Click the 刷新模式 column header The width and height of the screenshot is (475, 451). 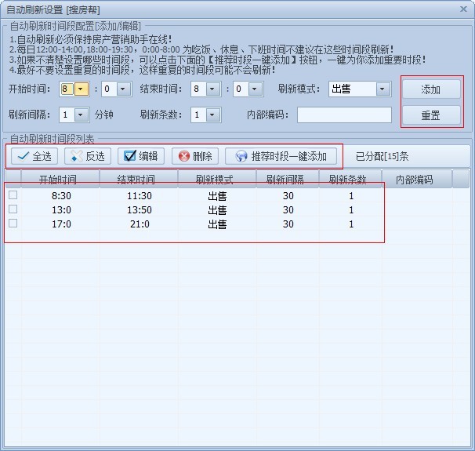click(217, 180)
